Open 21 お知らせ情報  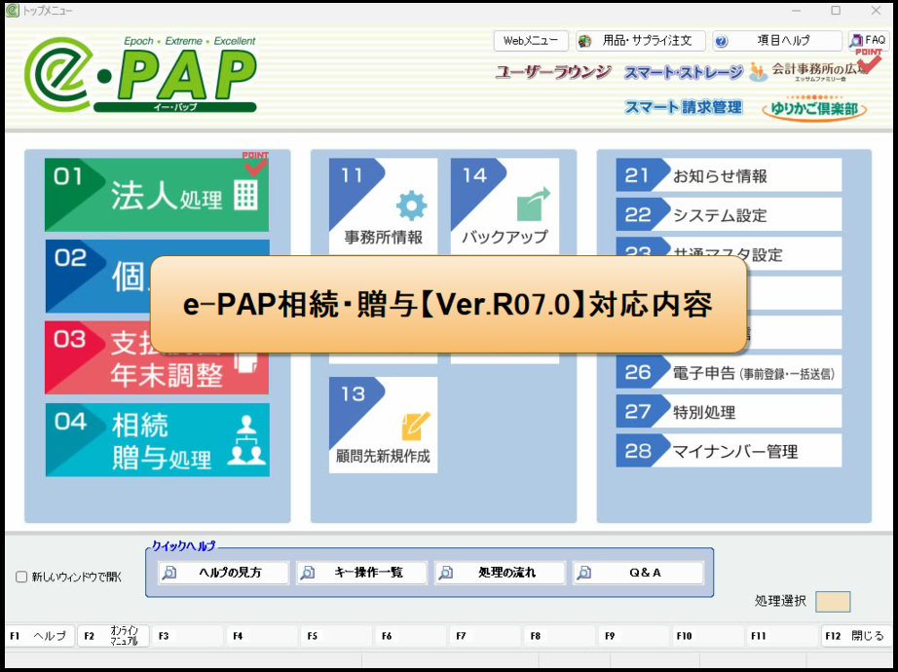[729, 175]
